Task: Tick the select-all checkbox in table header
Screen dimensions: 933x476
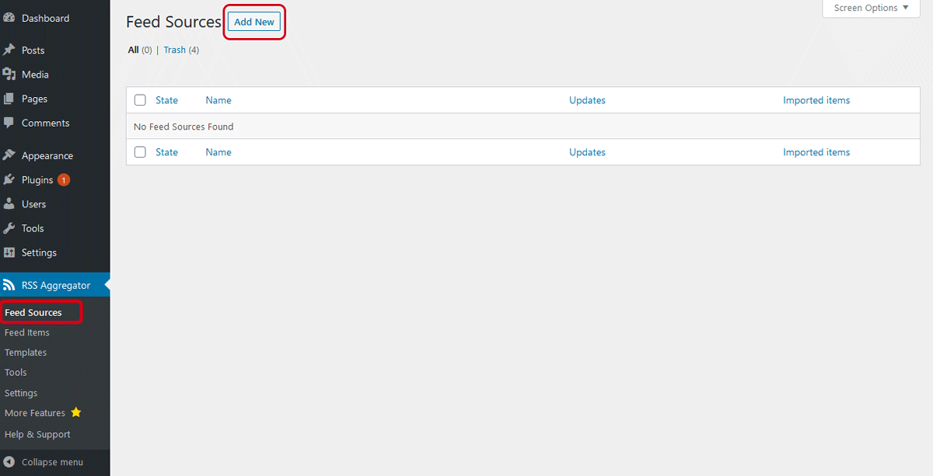Action: (x=140, y=100)
